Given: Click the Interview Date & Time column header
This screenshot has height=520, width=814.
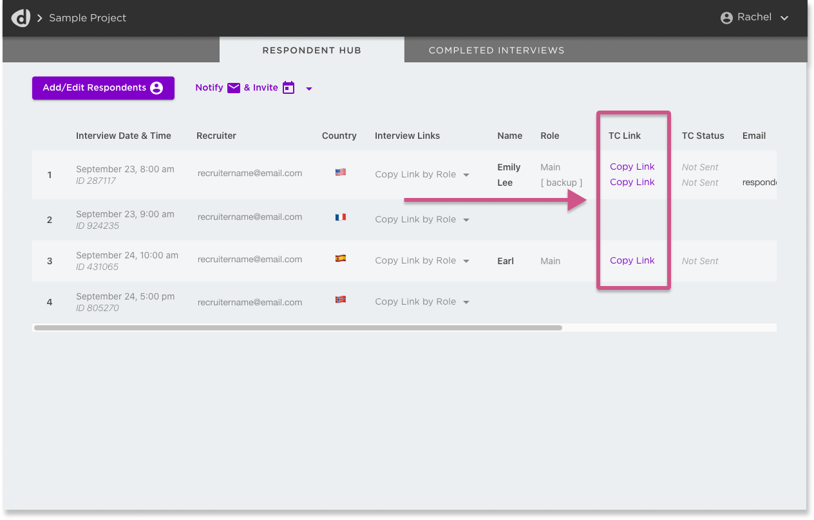Looking at the screenshot, I should (x=124, y=136).
